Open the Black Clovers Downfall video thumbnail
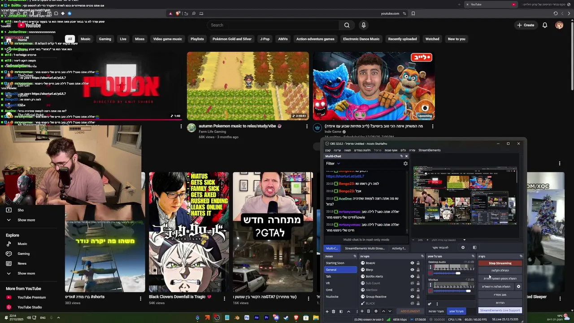 (x=189, y=232)
